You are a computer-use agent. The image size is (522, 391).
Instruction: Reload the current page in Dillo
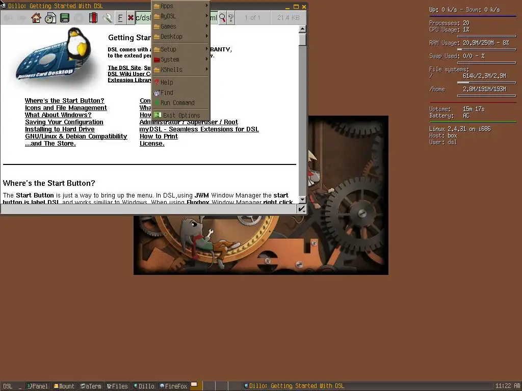point(50,18)
